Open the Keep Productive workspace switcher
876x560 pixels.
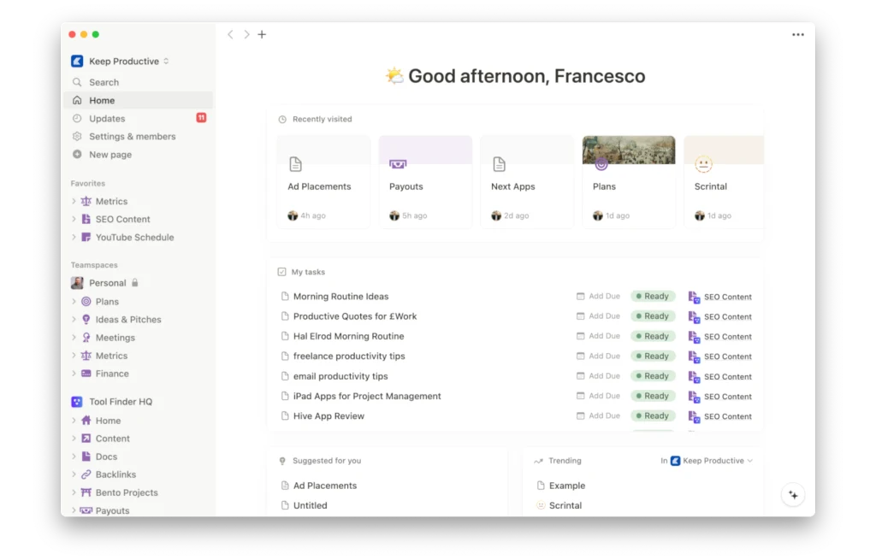(x=120, y=61)
